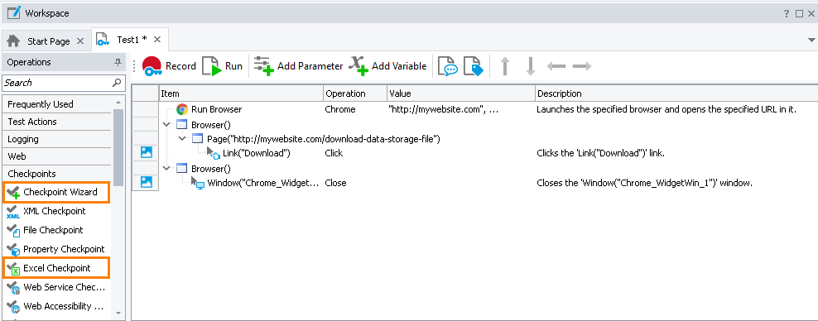Close the Test1 tab
818x321 pixels.
point(157,40)
